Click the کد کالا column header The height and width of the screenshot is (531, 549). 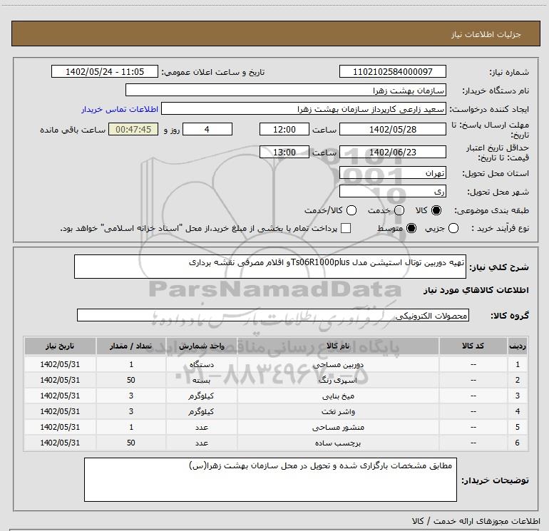tap(473, 346)
